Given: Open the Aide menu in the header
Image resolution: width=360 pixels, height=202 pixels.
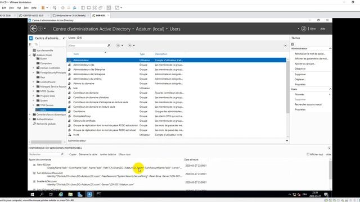Looking at the screenshot, I should (322, 29).
